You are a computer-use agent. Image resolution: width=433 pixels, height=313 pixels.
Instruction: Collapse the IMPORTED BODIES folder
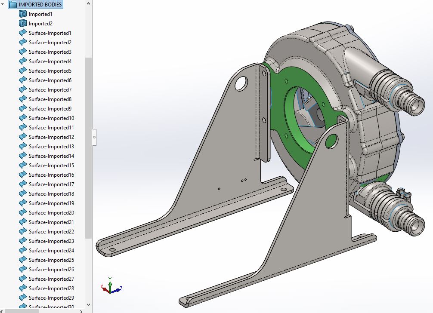tap(3, 4)
